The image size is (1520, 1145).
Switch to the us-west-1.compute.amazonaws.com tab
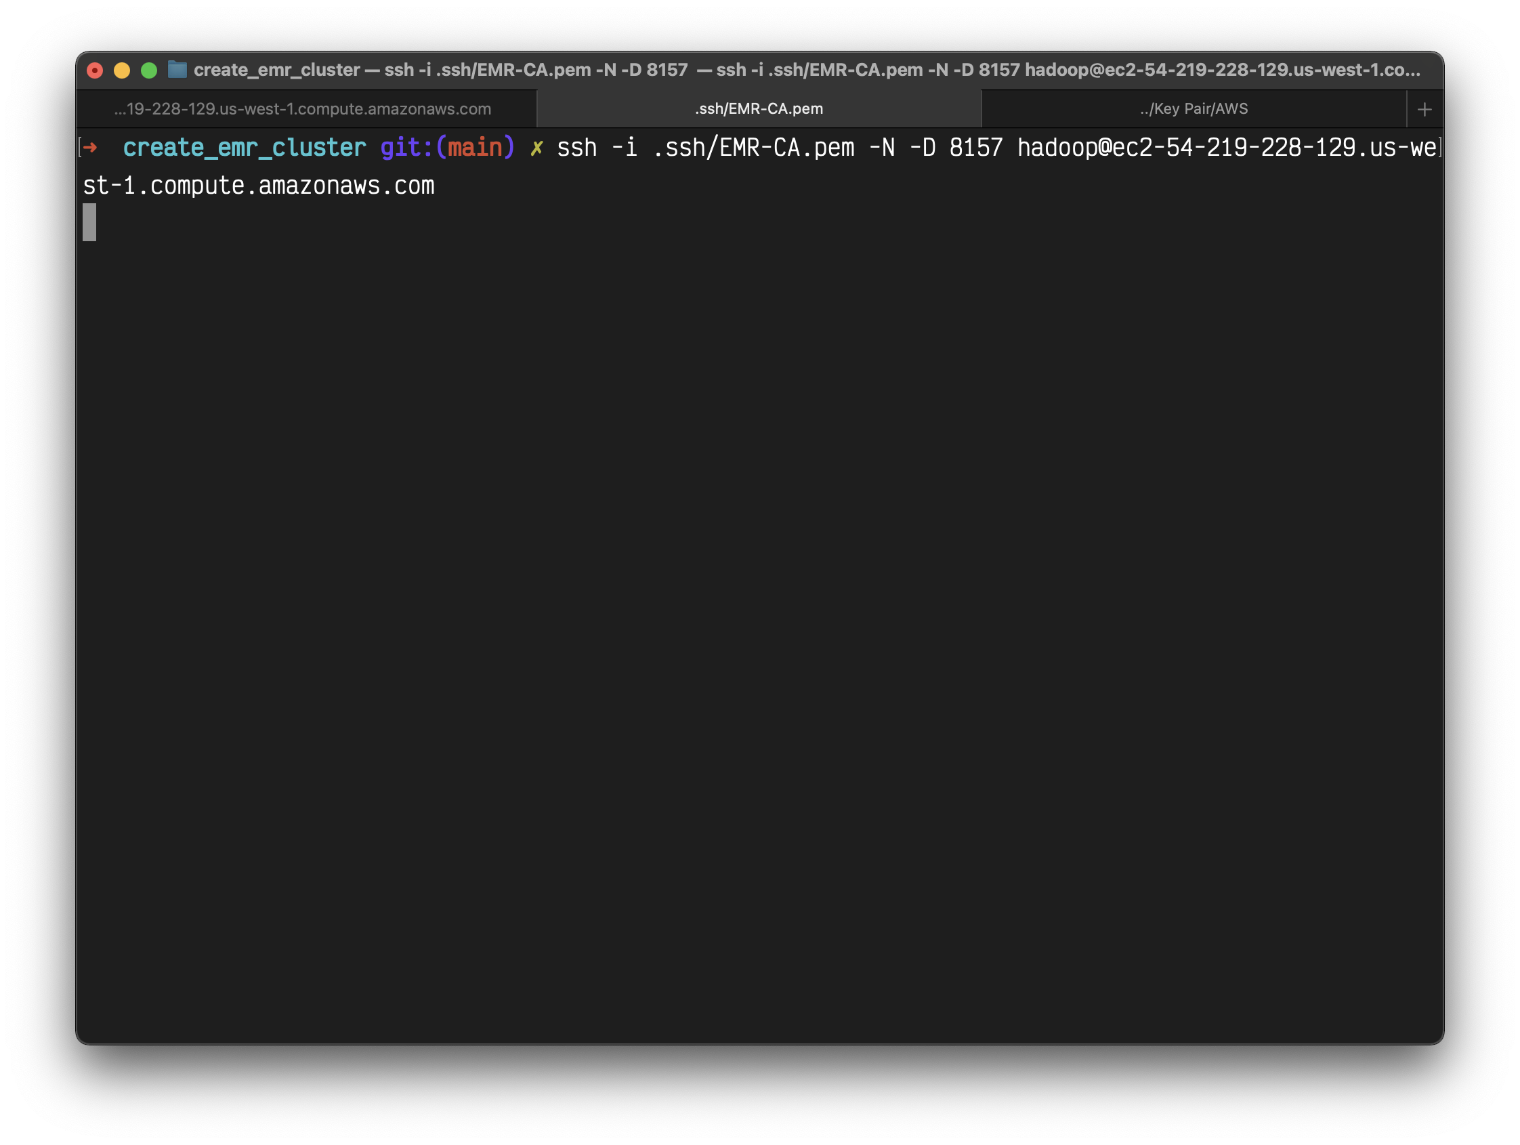click(303, 109)
